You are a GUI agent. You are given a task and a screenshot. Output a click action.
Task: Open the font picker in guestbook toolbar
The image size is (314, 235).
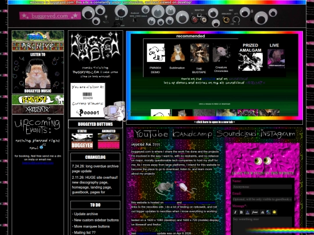point(255,212)
